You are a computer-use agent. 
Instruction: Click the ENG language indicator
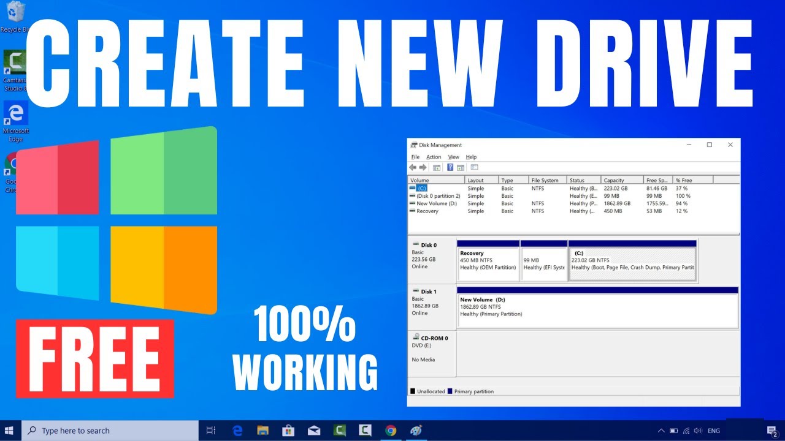tap(714, 431)
